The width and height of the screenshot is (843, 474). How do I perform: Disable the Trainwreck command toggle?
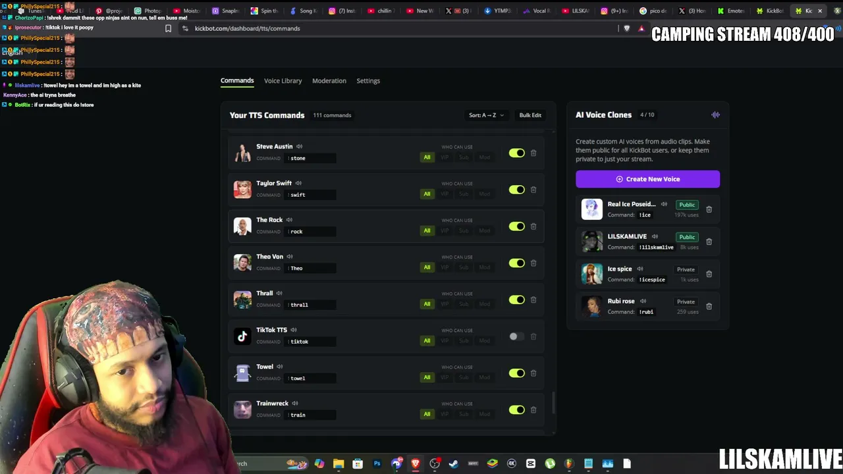click(x=516, y=409)
